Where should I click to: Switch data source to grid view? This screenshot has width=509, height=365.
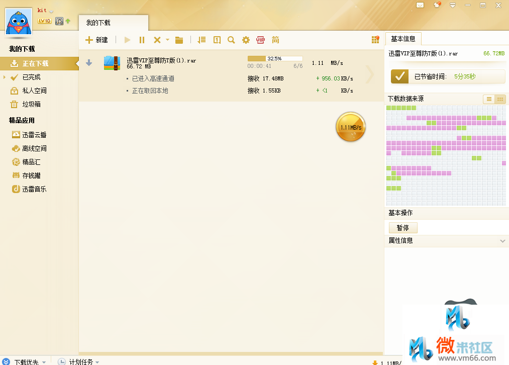point(500,99)
